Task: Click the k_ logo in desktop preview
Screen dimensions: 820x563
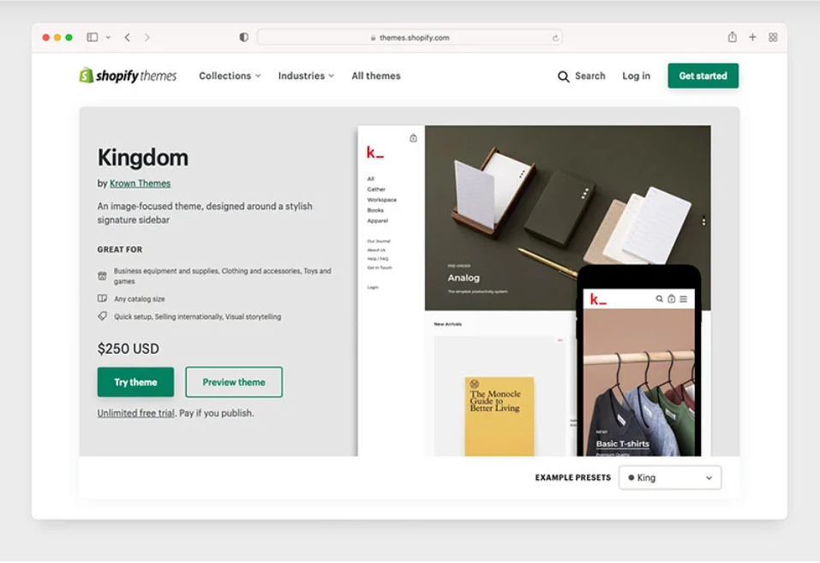Action: coord(375,153)
